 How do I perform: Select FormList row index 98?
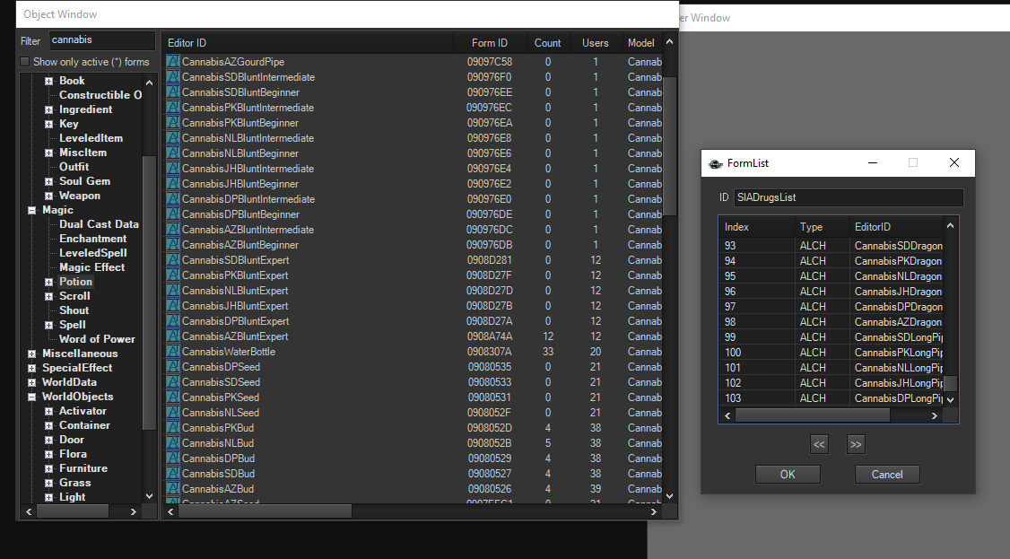(x=831, y=322)
